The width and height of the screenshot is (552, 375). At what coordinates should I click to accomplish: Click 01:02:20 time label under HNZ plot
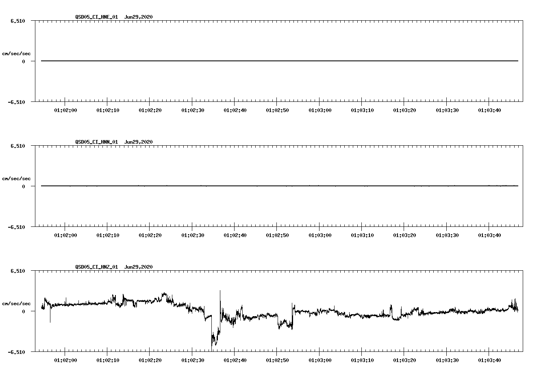[150, 360]
